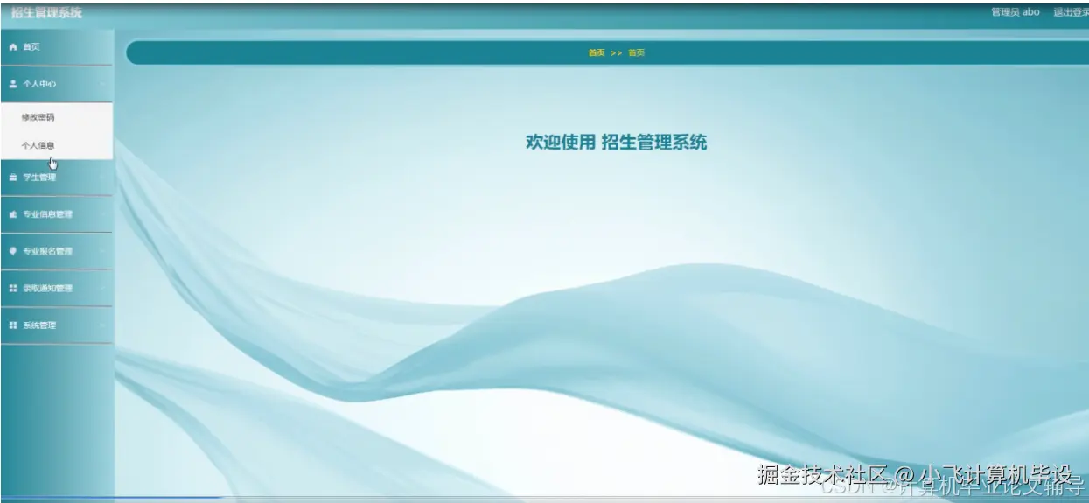Click the grid icon for 系统管理
Screen dimensions: 1089x503
(x=13, y=325)
